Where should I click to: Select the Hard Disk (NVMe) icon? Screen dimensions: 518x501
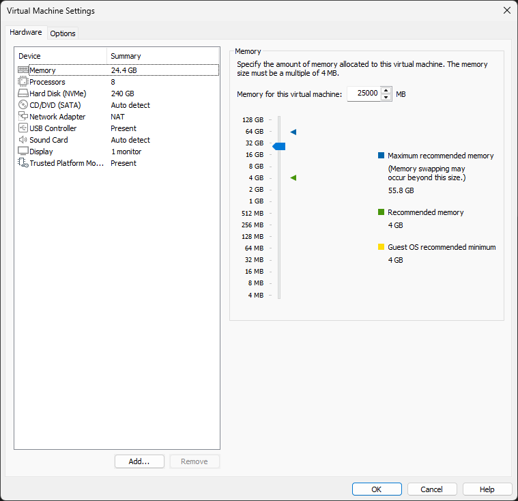(x=23, y=94)
